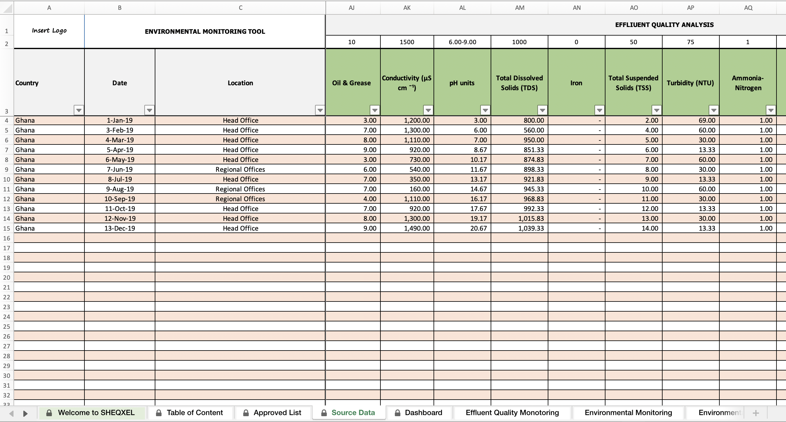Select turbidity value 69.00
This screenshot has width=786, height=422.
pyautogui.click(x=691, y=121)
